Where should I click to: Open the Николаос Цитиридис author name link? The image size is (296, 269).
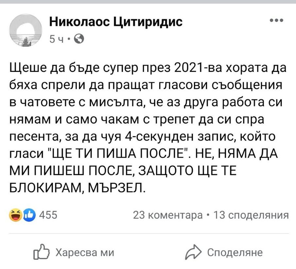[x=116, y=23]
